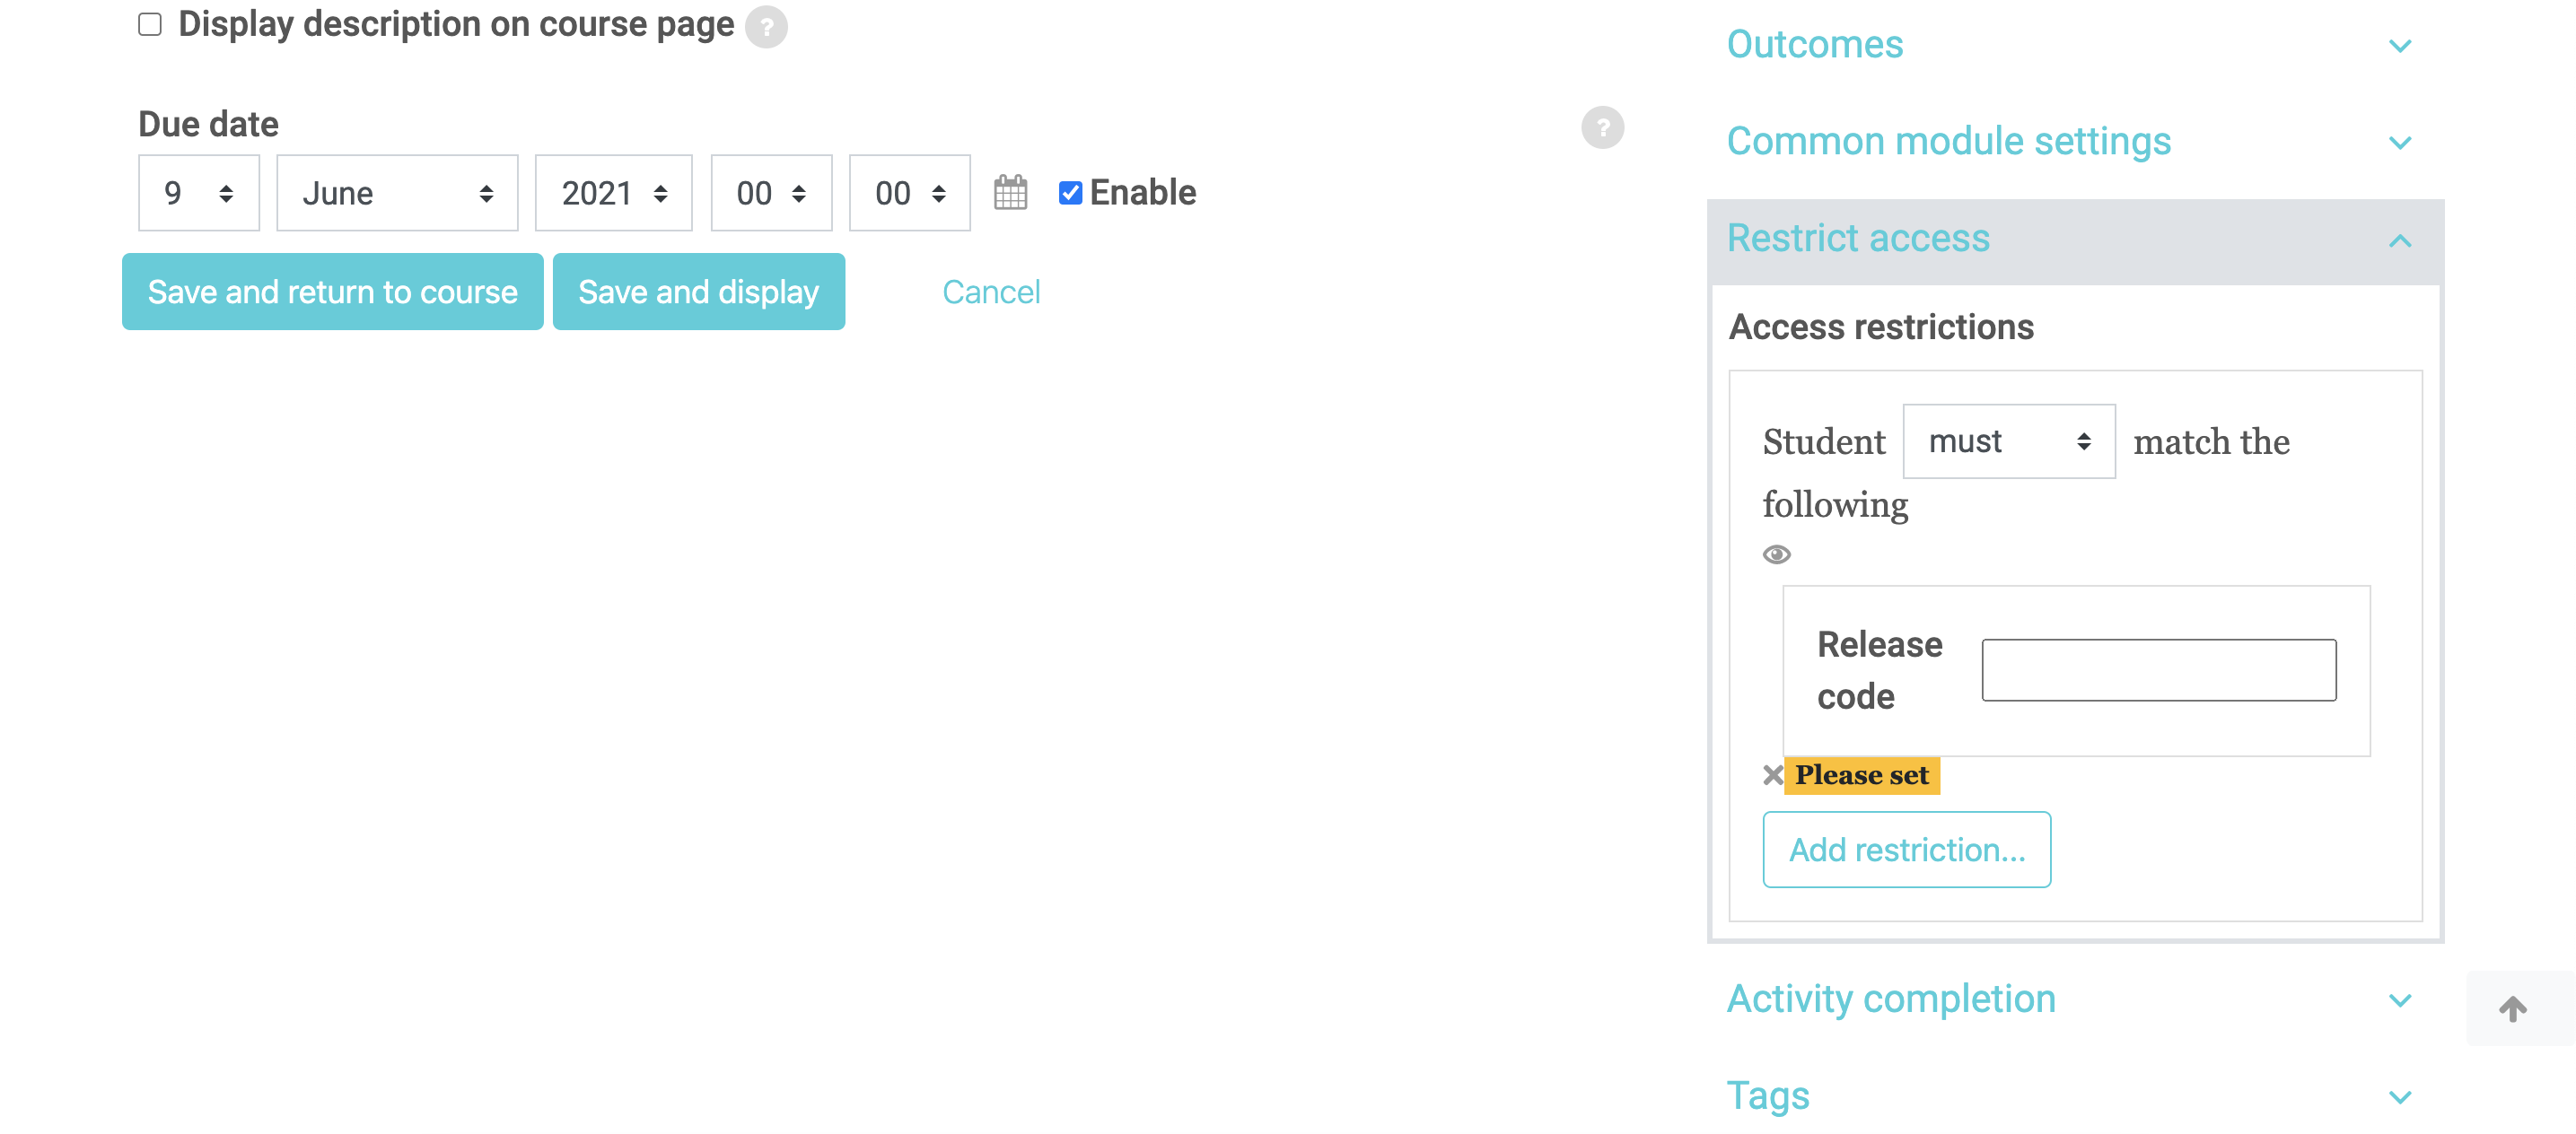Click the help icon beside Display description
The image size is (2576, 1134).
pyautogui.click(x=766, y=26)
